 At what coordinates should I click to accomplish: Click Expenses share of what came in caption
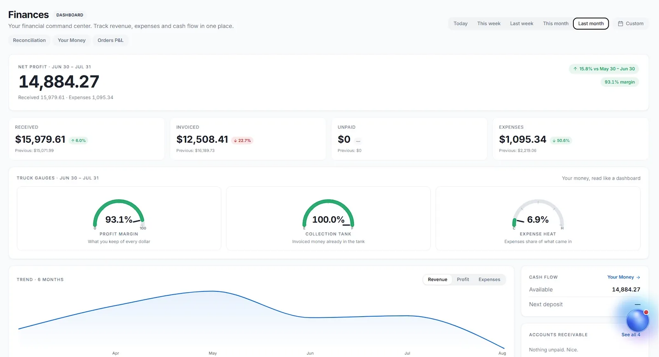[x=538, y=242]
